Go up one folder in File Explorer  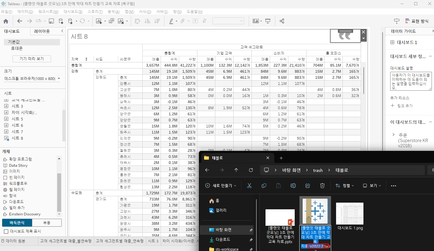click(x=236, y=170)
